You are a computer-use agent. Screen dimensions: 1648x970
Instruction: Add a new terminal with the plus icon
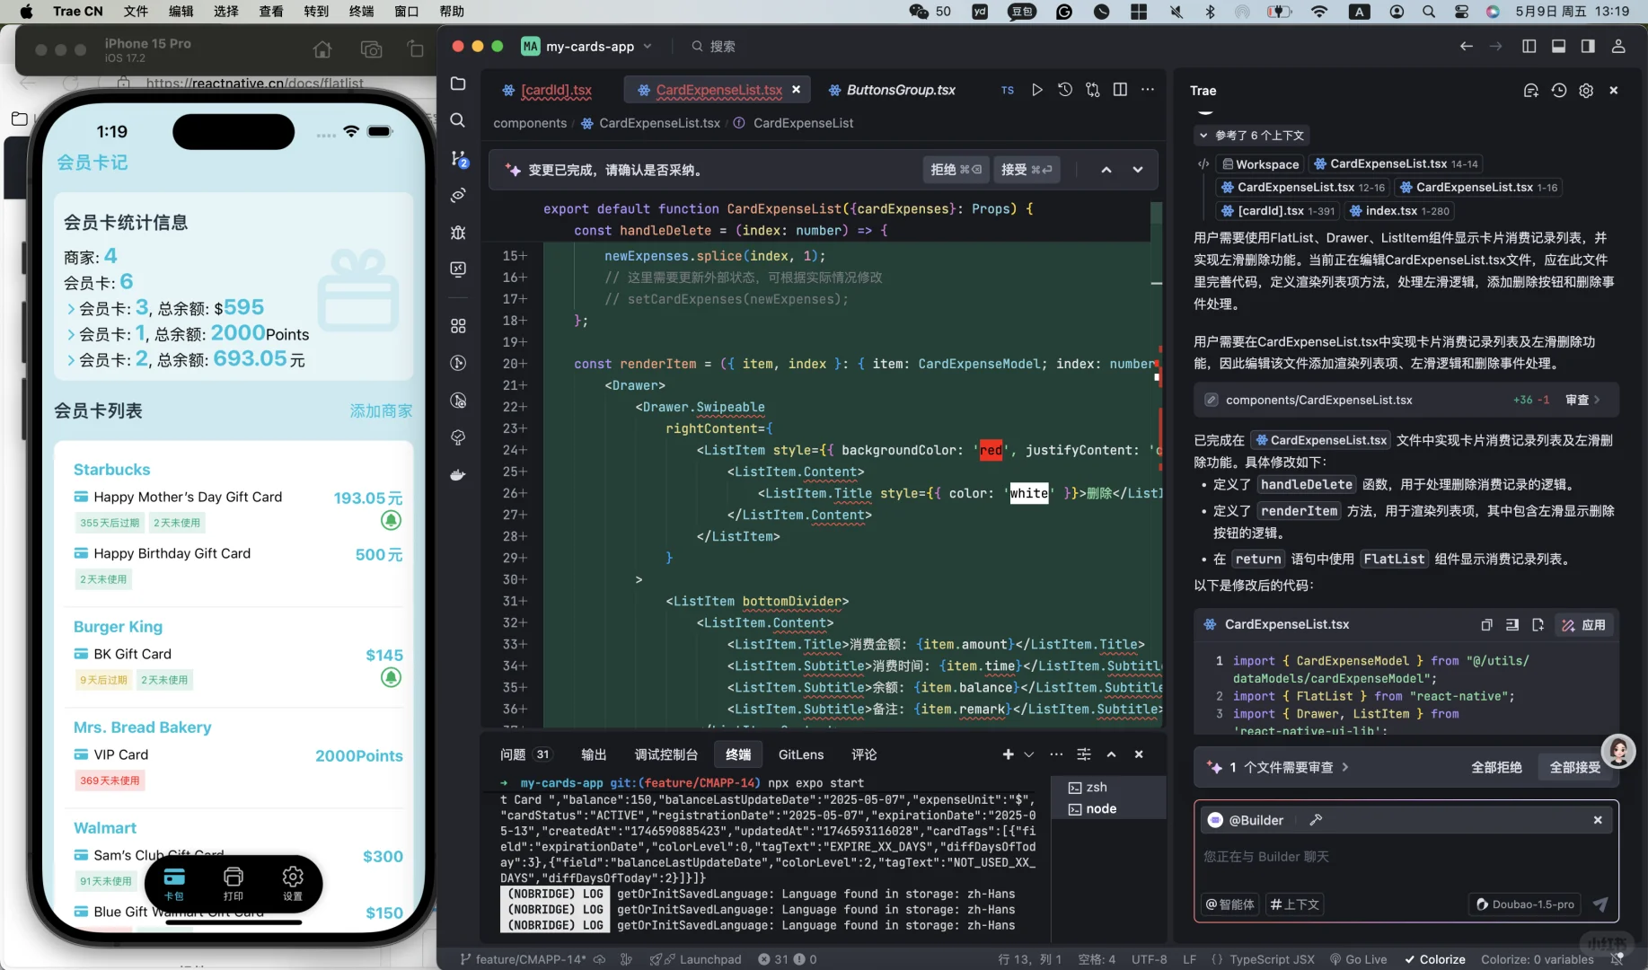click(1008, 754)
